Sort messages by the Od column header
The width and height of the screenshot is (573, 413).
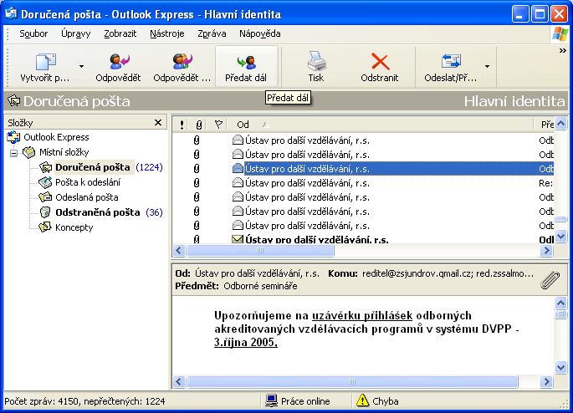(380, 125)
